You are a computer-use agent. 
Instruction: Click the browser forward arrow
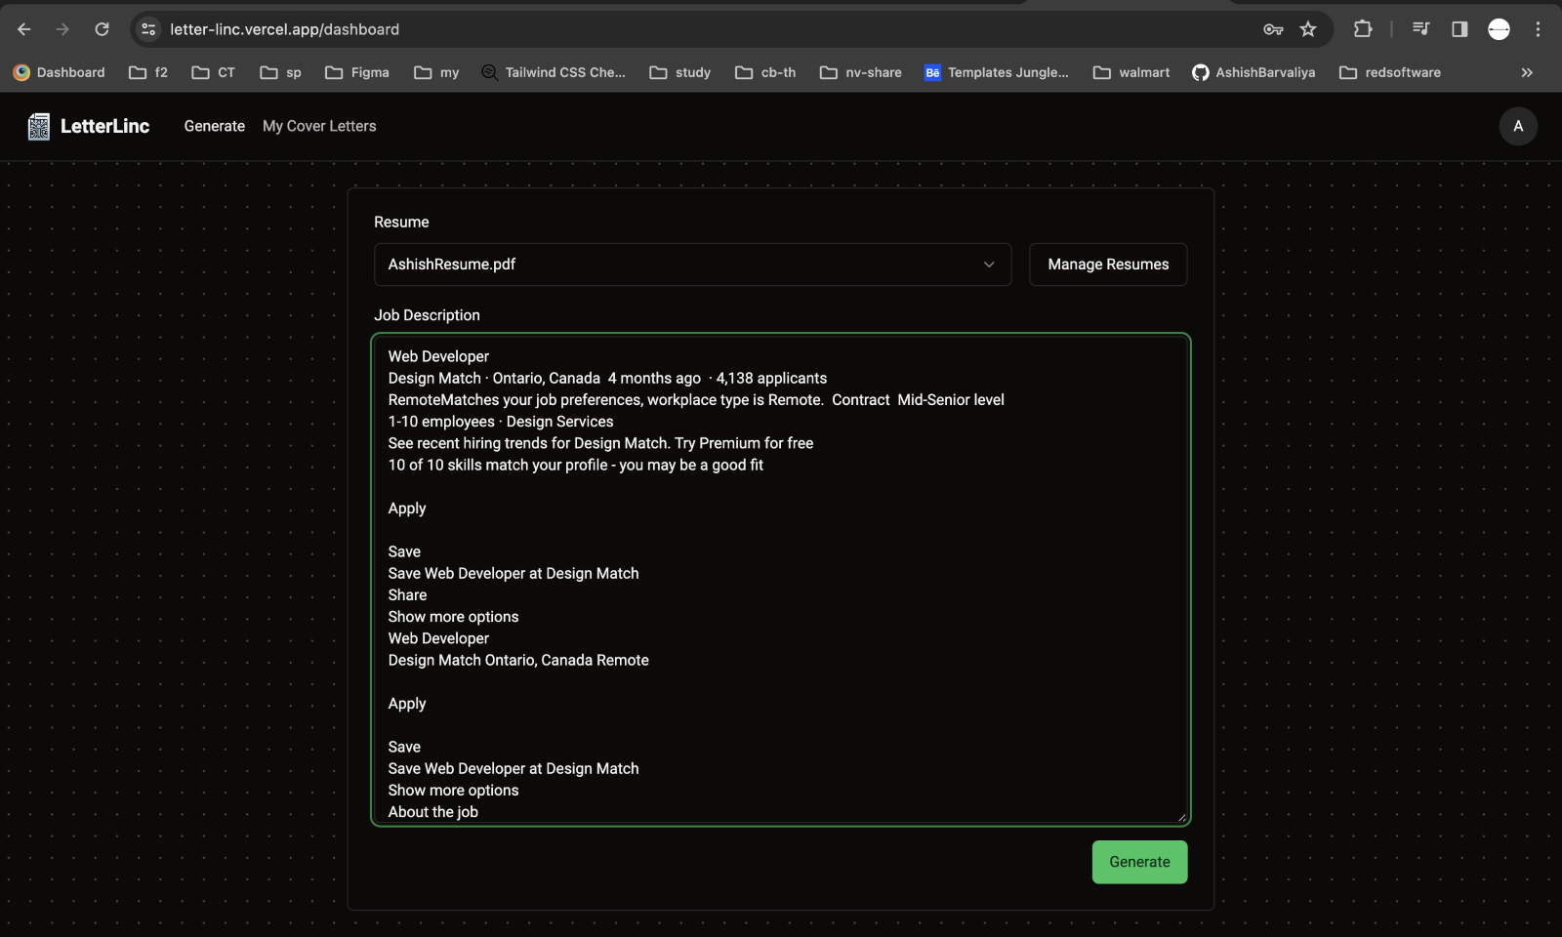coord(62,29)
